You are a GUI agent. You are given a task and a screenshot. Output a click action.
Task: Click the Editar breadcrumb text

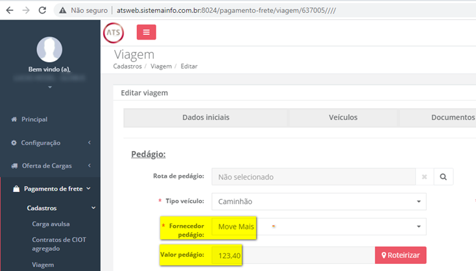point(189,66)
